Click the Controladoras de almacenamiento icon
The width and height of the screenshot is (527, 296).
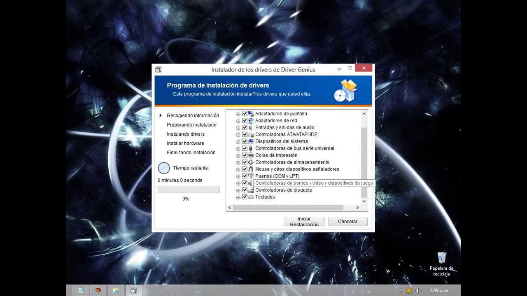coord(251,162)
